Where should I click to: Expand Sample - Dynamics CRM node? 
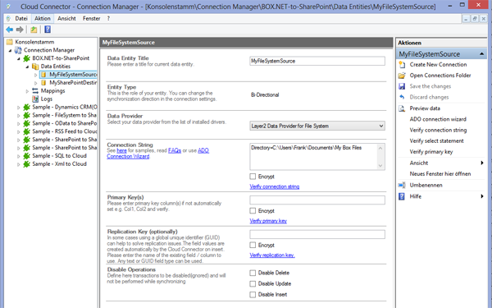tap(19, 108)
